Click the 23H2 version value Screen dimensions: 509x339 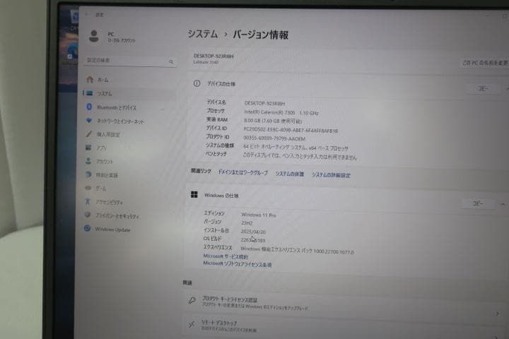tap(247, 223)
